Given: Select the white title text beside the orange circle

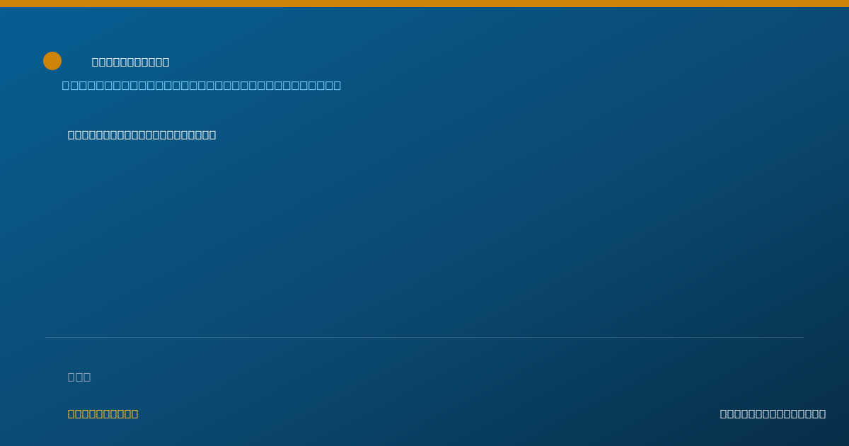Looking at the screenshot, I should pyautogui.click(x=131, y=62).
